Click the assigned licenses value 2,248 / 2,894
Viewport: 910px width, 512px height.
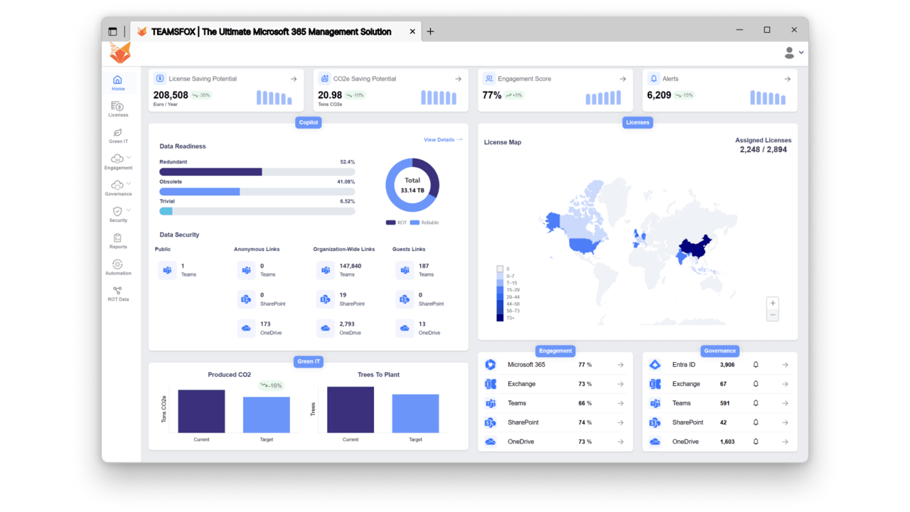click(x=764, y=150)
